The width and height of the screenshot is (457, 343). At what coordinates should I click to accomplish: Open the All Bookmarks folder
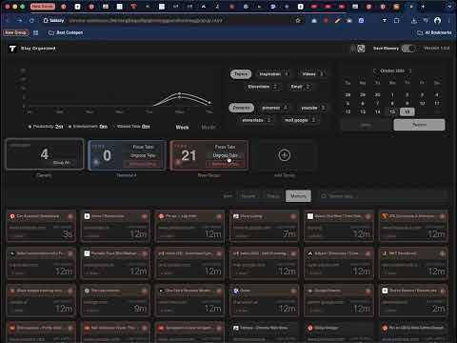(434, 32)
